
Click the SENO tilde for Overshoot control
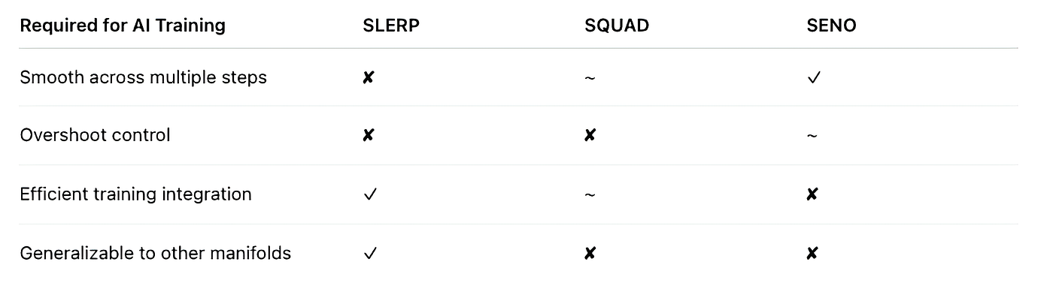click(x=812, y=136)
